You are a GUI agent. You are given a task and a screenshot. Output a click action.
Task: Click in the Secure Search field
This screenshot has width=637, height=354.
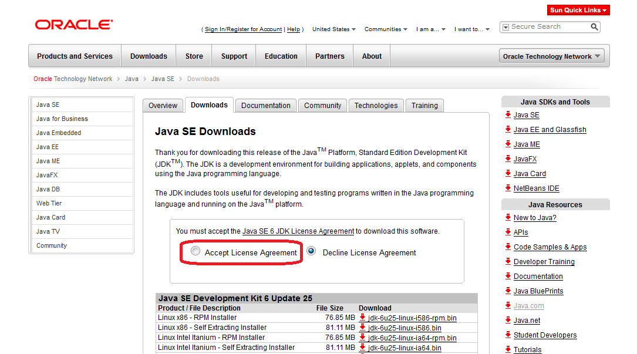pyautogui.click(x=548, y=27)
